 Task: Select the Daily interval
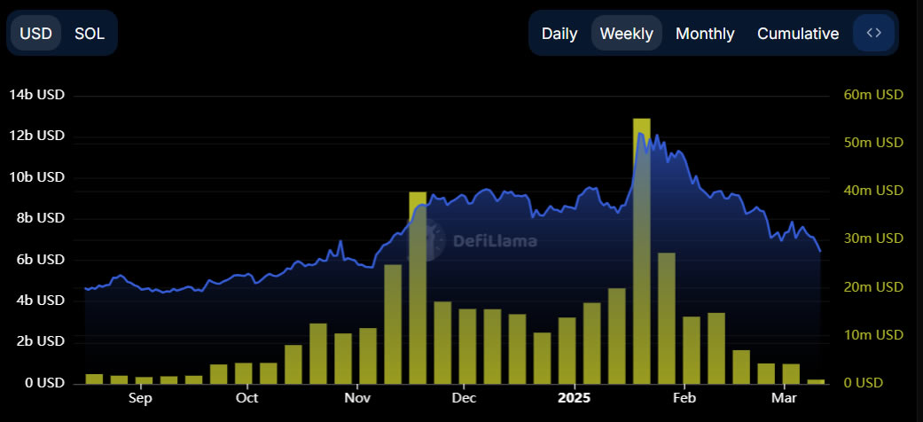[559, 34]
